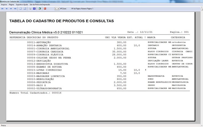Click the 00006-PEDIATRIA text
Screen dimensions: 203x127
(39, 82)
